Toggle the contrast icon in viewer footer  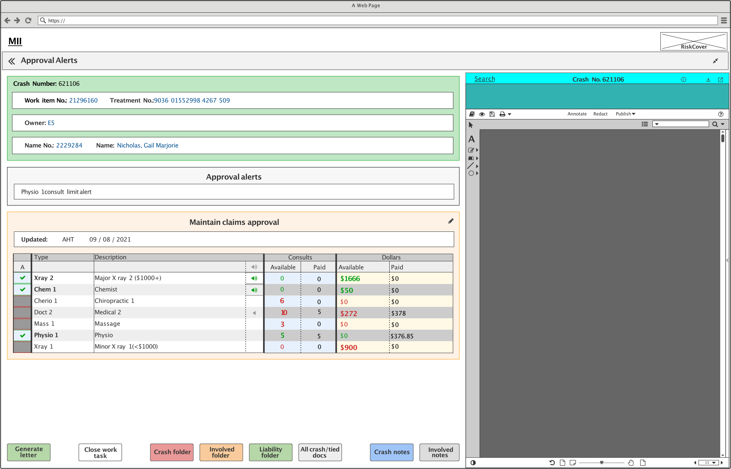coord(473,463)
